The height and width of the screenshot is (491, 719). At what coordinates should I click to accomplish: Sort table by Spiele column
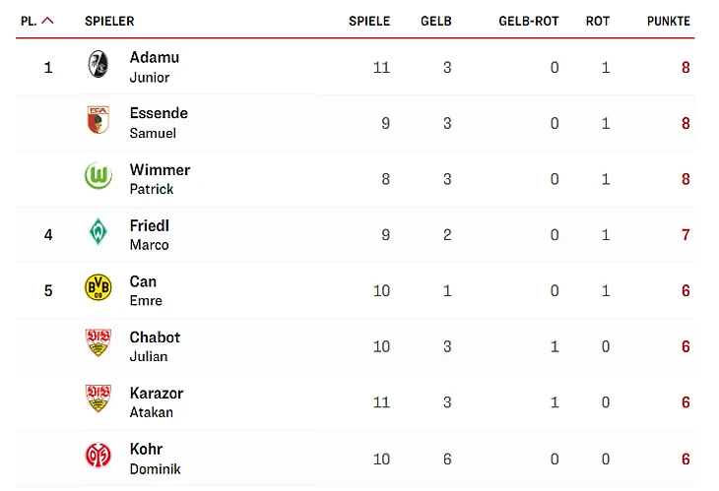click(x=369, y=21)
